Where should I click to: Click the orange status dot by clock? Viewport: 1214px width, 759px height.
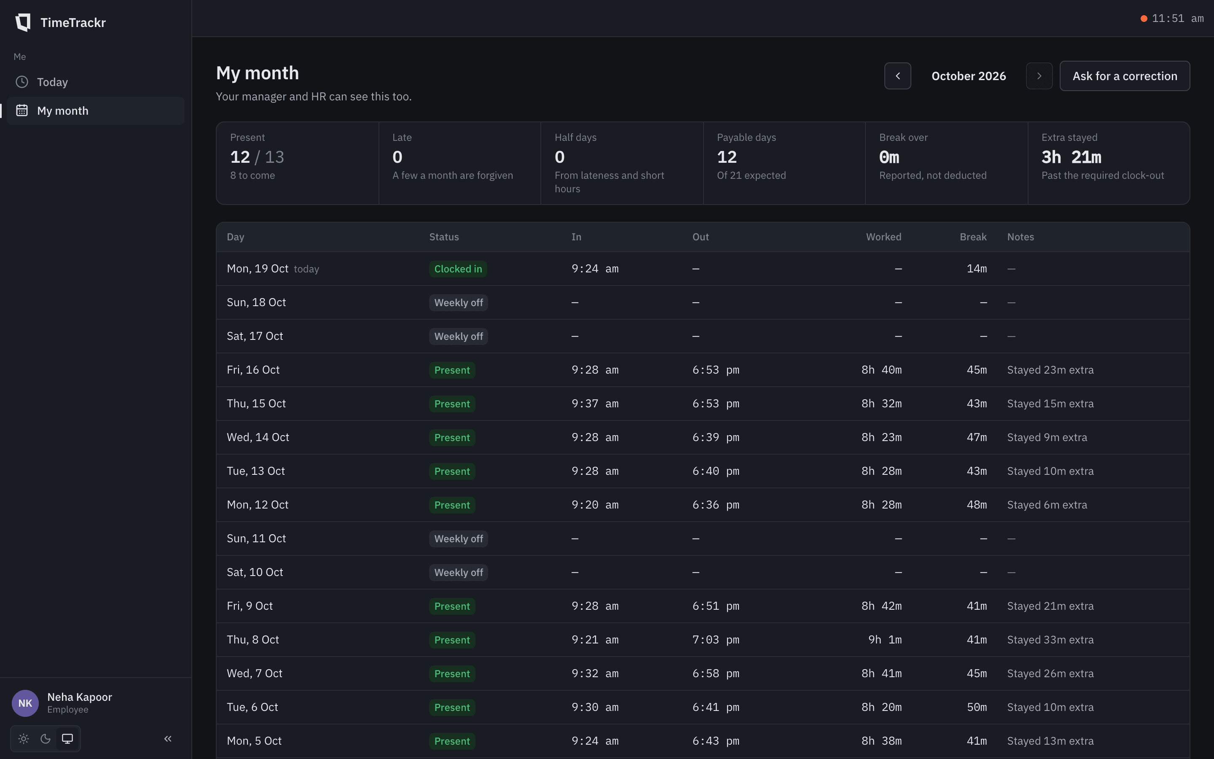click(1144, 19)
